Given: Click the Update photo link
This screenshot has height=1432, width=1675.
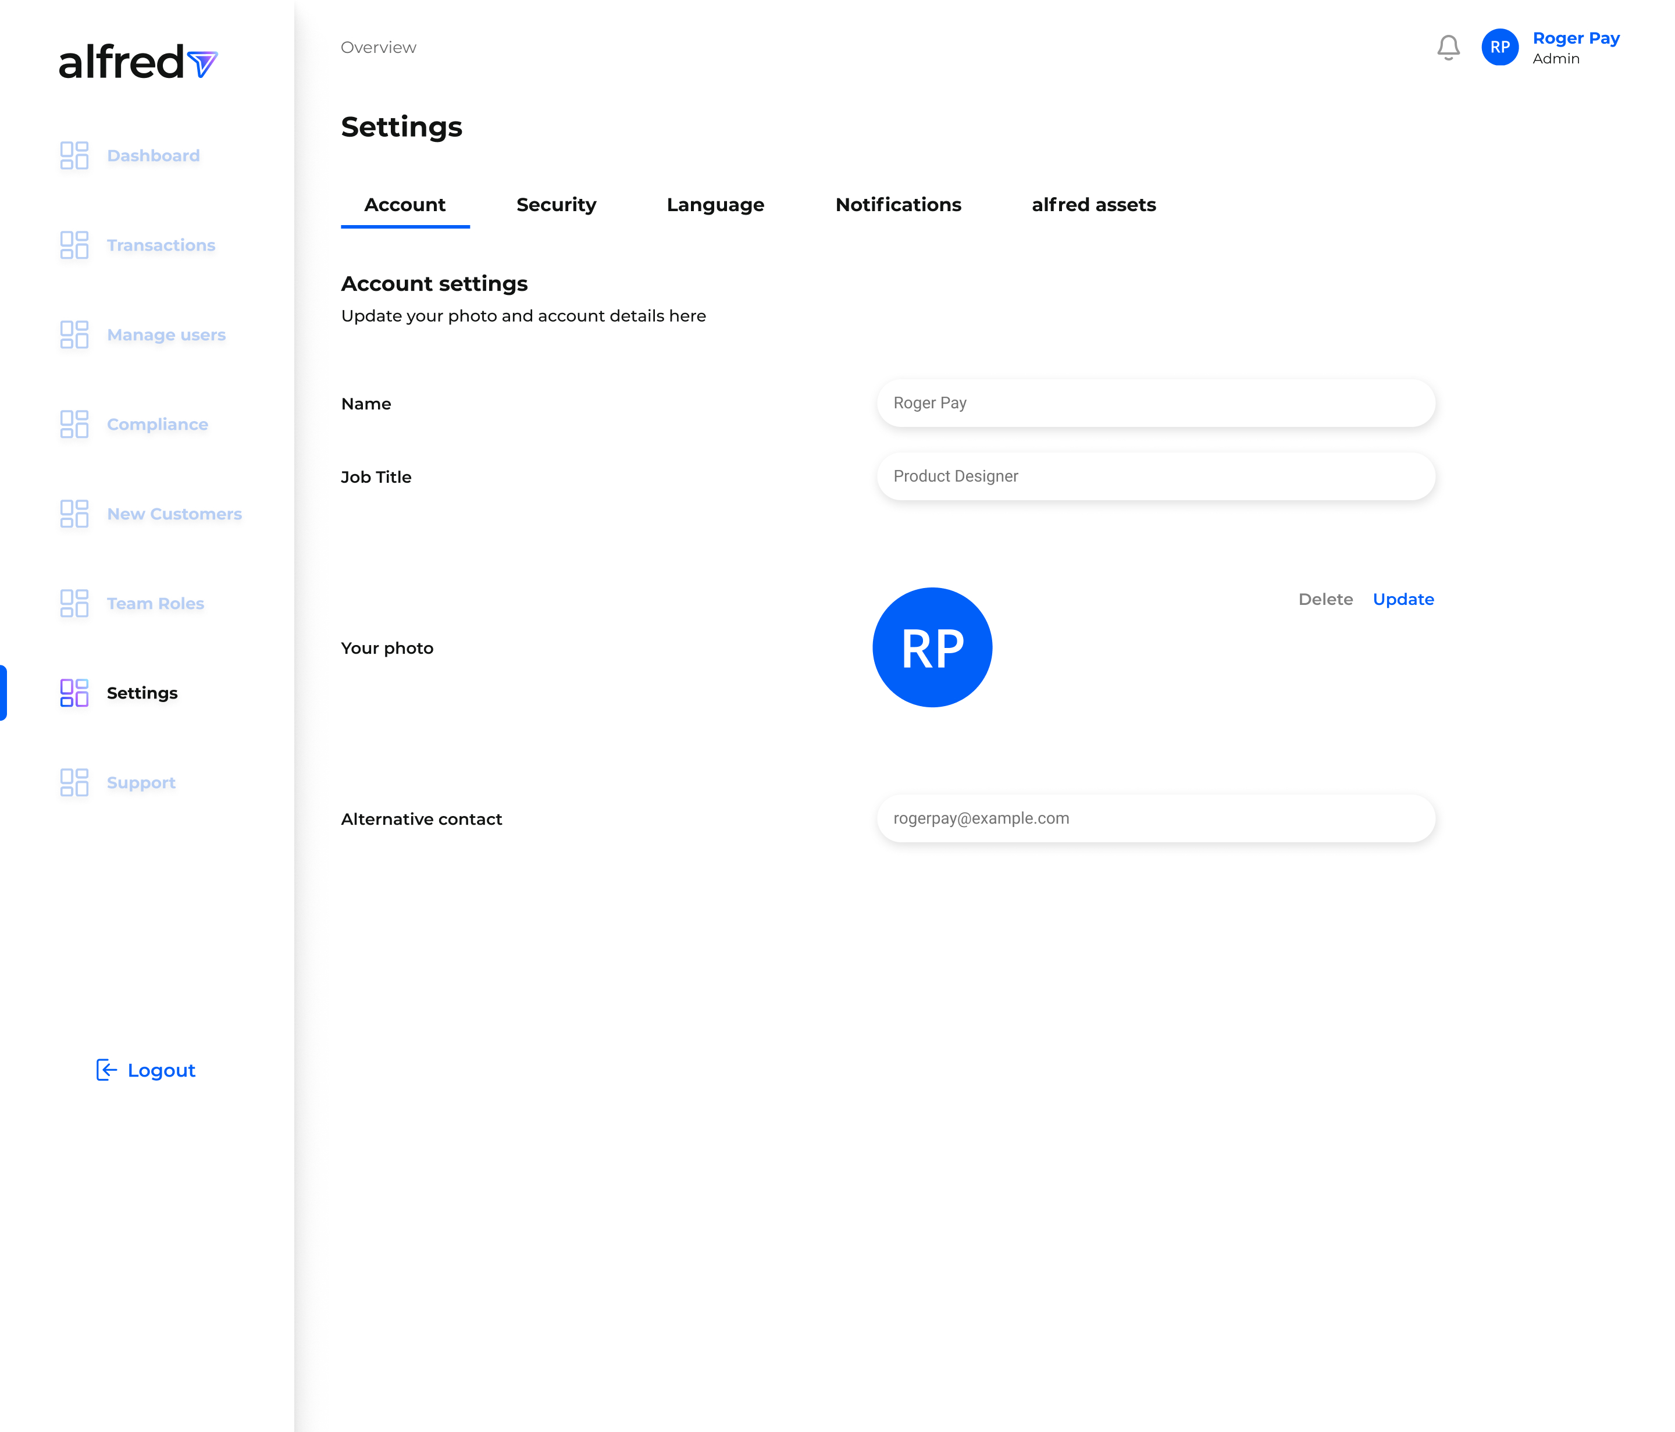Looking at the screenshot, I should (x=1403, y=599).
